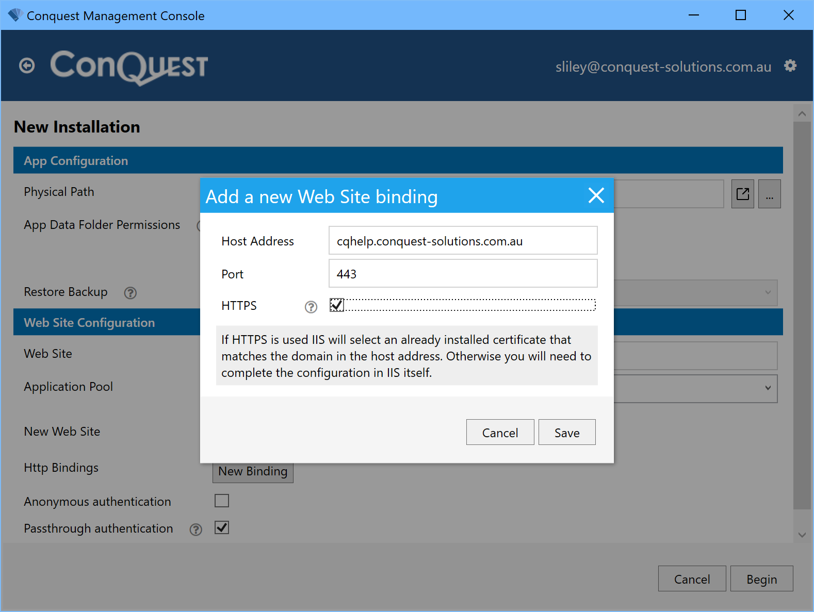This screenshot has width=814, height=612.
Task: Click the HTTPS help question mark icon
Action: tap(311, 307)
